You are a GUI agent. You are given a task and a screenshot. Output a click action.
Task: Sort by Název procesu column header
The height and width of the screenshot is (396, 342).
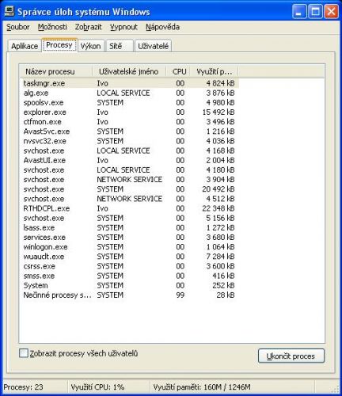click(56, 71)
